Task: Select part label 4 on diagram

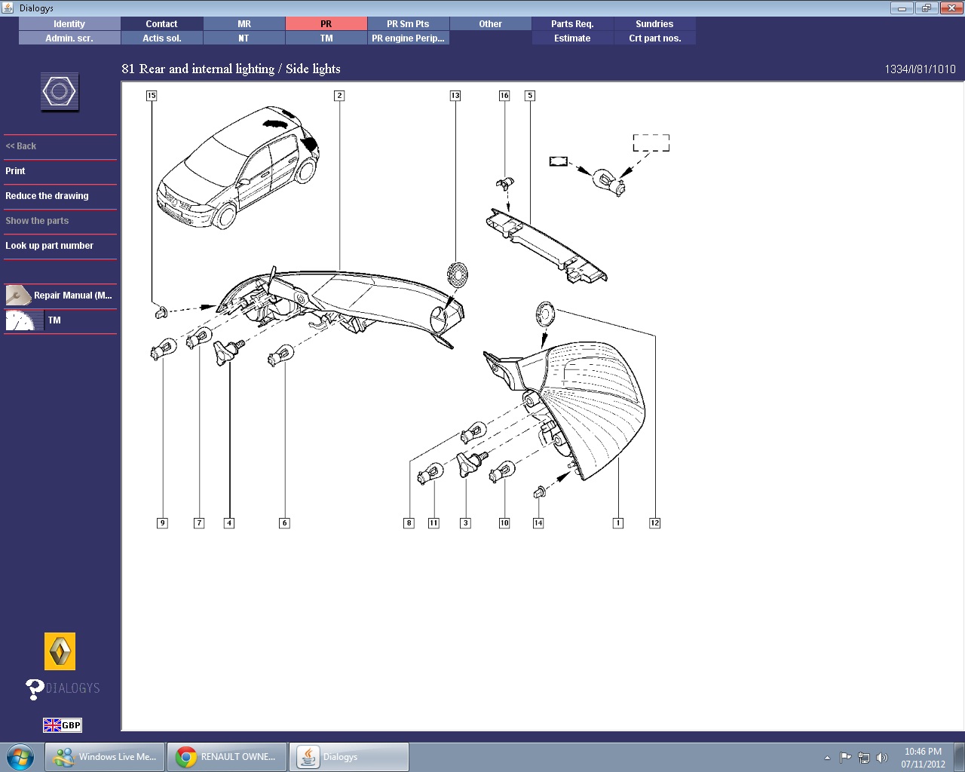Action: (x=229, y=523)
